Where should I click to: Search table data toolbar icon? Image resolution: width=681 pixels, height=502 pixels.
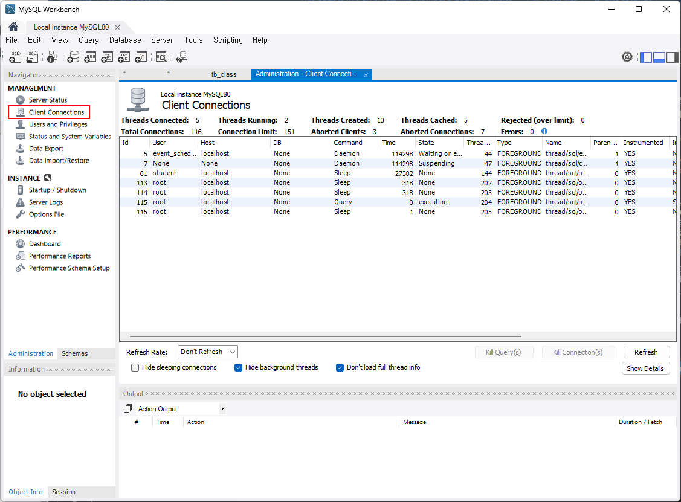pyautogui.click(x=161, y=57)
